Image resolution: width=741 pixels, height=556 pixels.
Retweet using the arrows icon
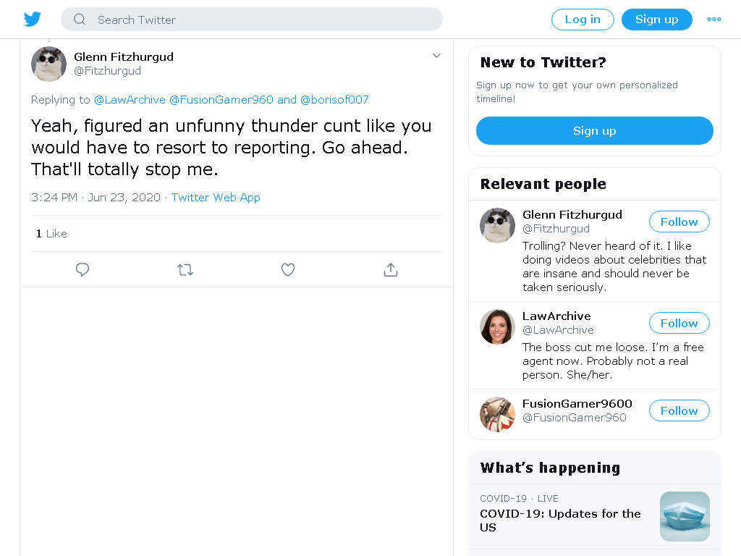pyautogui.click(x=185, y=269)
